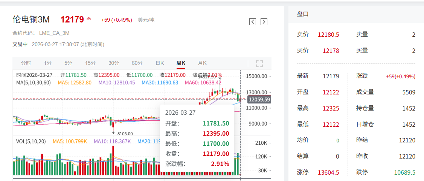Click the 涨停 value 13604.5
The width and height of the screenshot is (424, 181).
pos(328,172)
